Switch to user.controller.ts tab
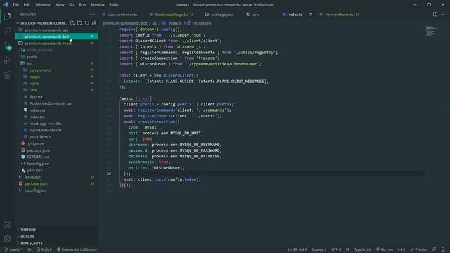Viewport: 450px width, 253px height. pyautogui.click(x=122, y=15)
